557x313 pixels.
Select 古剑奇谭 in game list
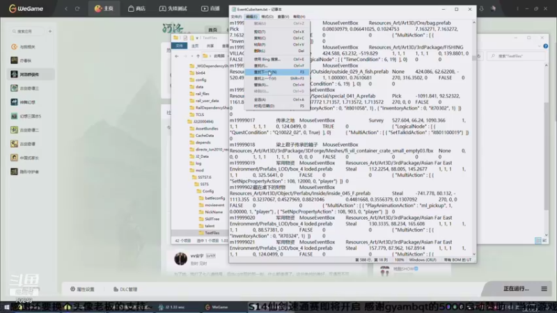tap(24, 144)
